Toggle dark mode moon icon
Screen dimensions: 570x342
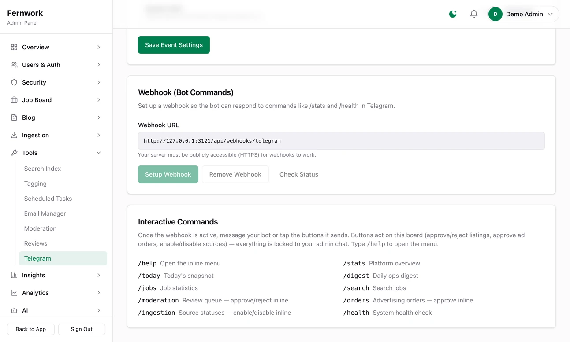click(x=453, y=14)
